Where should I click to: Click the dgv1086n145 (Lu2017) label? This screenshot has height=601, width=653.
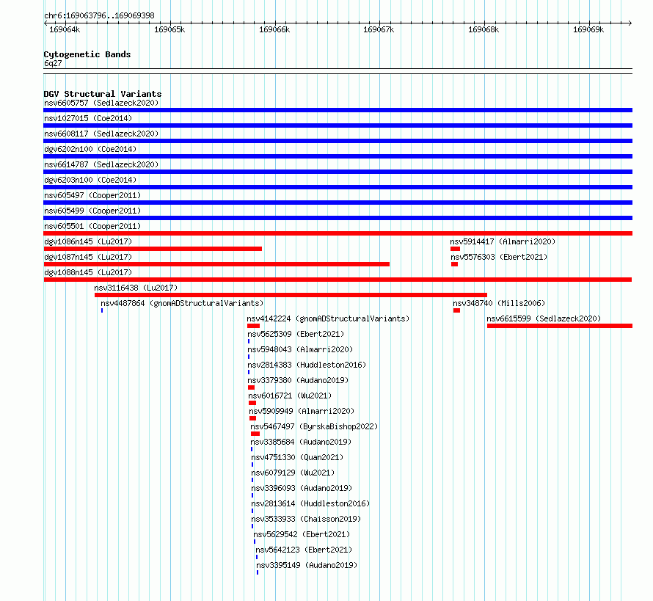pyautogui.click(x=88, y=241)
